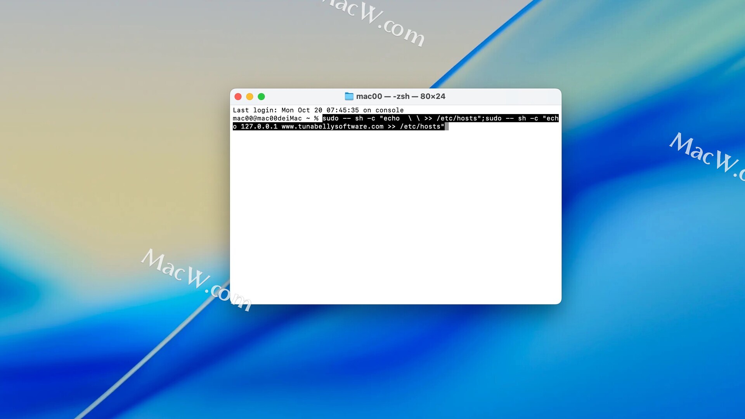Image resolution: width=745 pixels, height=419 pixels.
Task: Minimize Terminal using the yellow button
Action: pos(250,97)
